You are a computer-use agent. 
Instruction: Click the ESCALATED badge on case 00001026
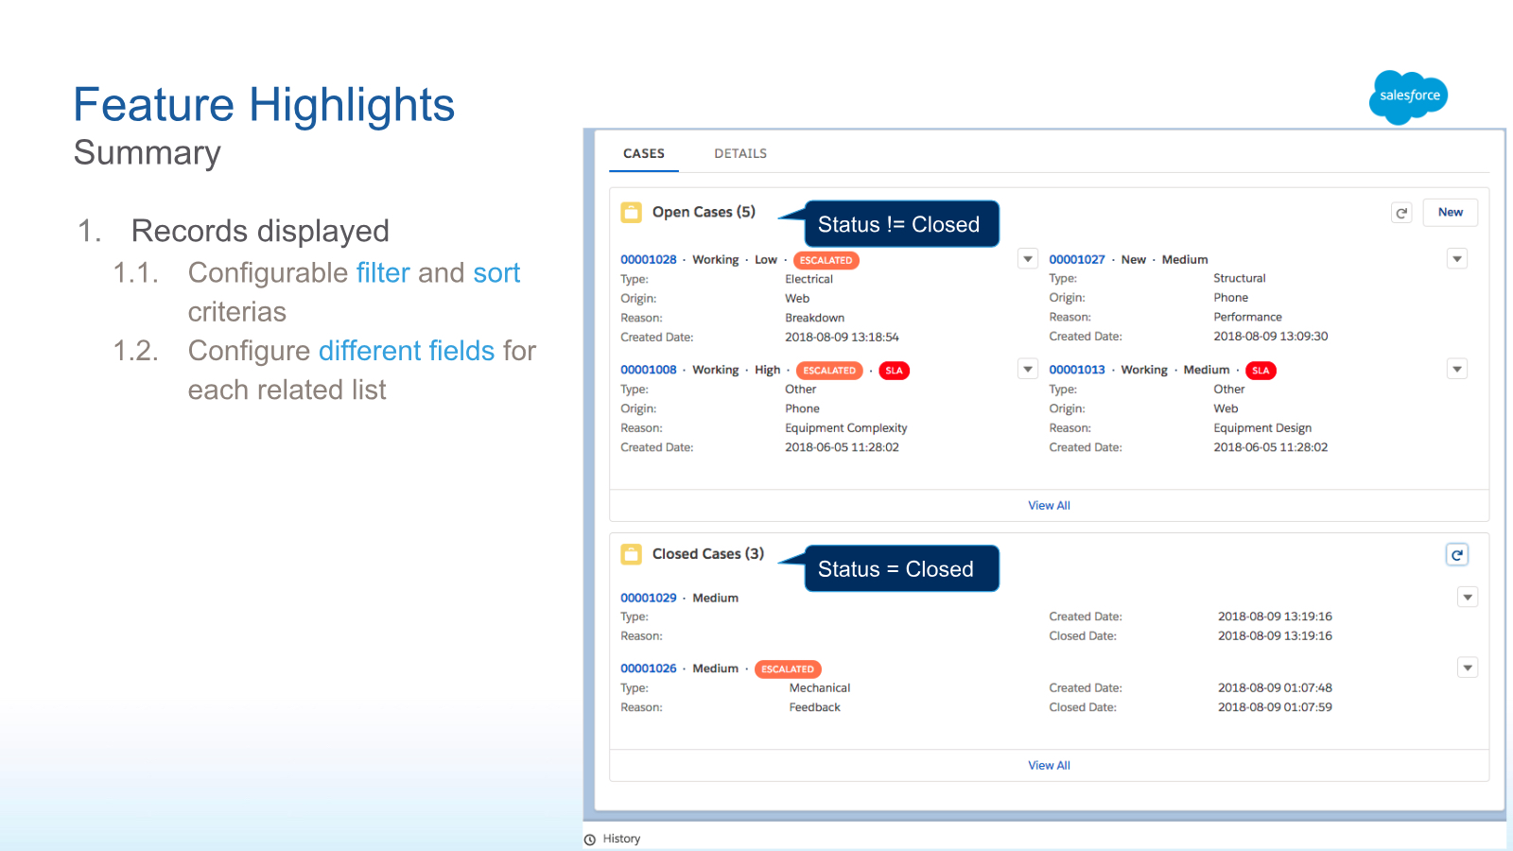pyautogui.click(x=788, y=669)
